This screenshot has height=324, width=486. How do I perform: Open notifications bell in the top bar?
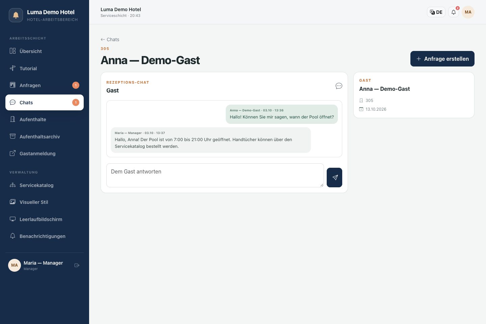454,12
